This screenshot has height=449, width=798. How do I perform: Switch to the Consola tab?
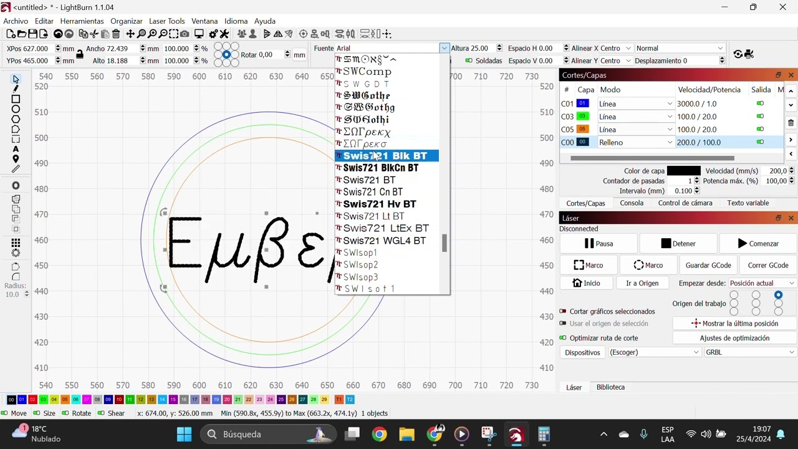(x=632, y=203)
